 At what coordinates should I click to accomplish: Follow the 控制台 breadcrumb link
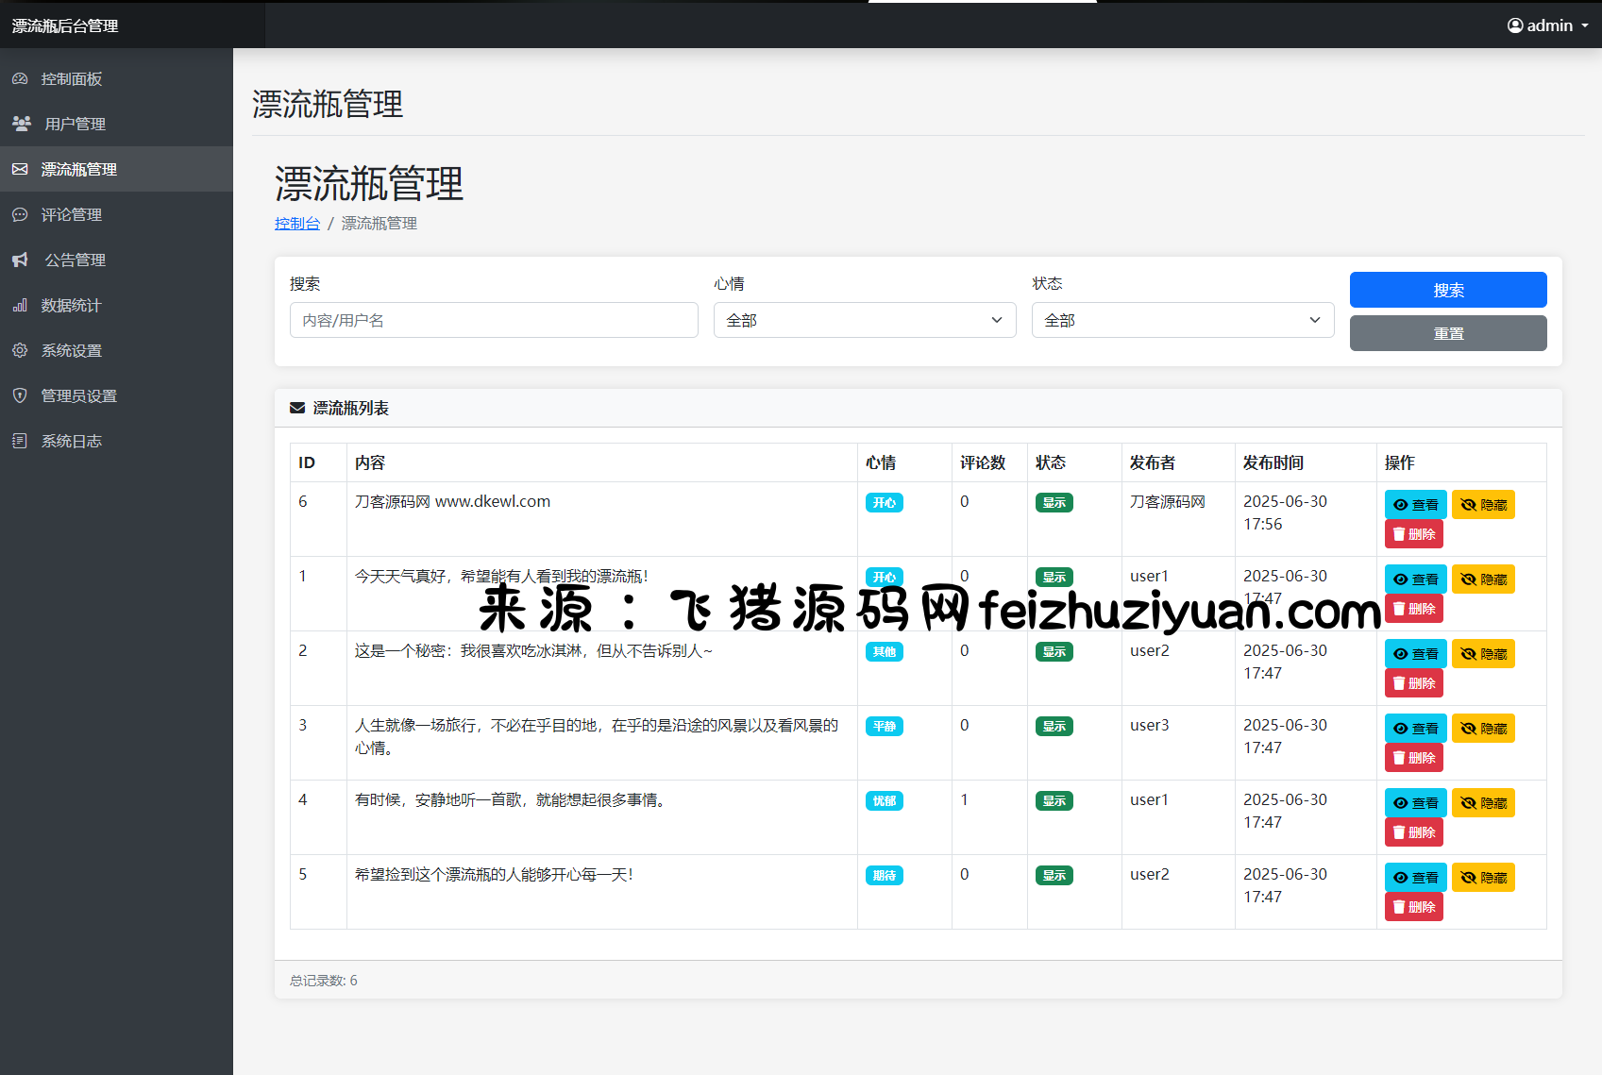coord(296,224)
